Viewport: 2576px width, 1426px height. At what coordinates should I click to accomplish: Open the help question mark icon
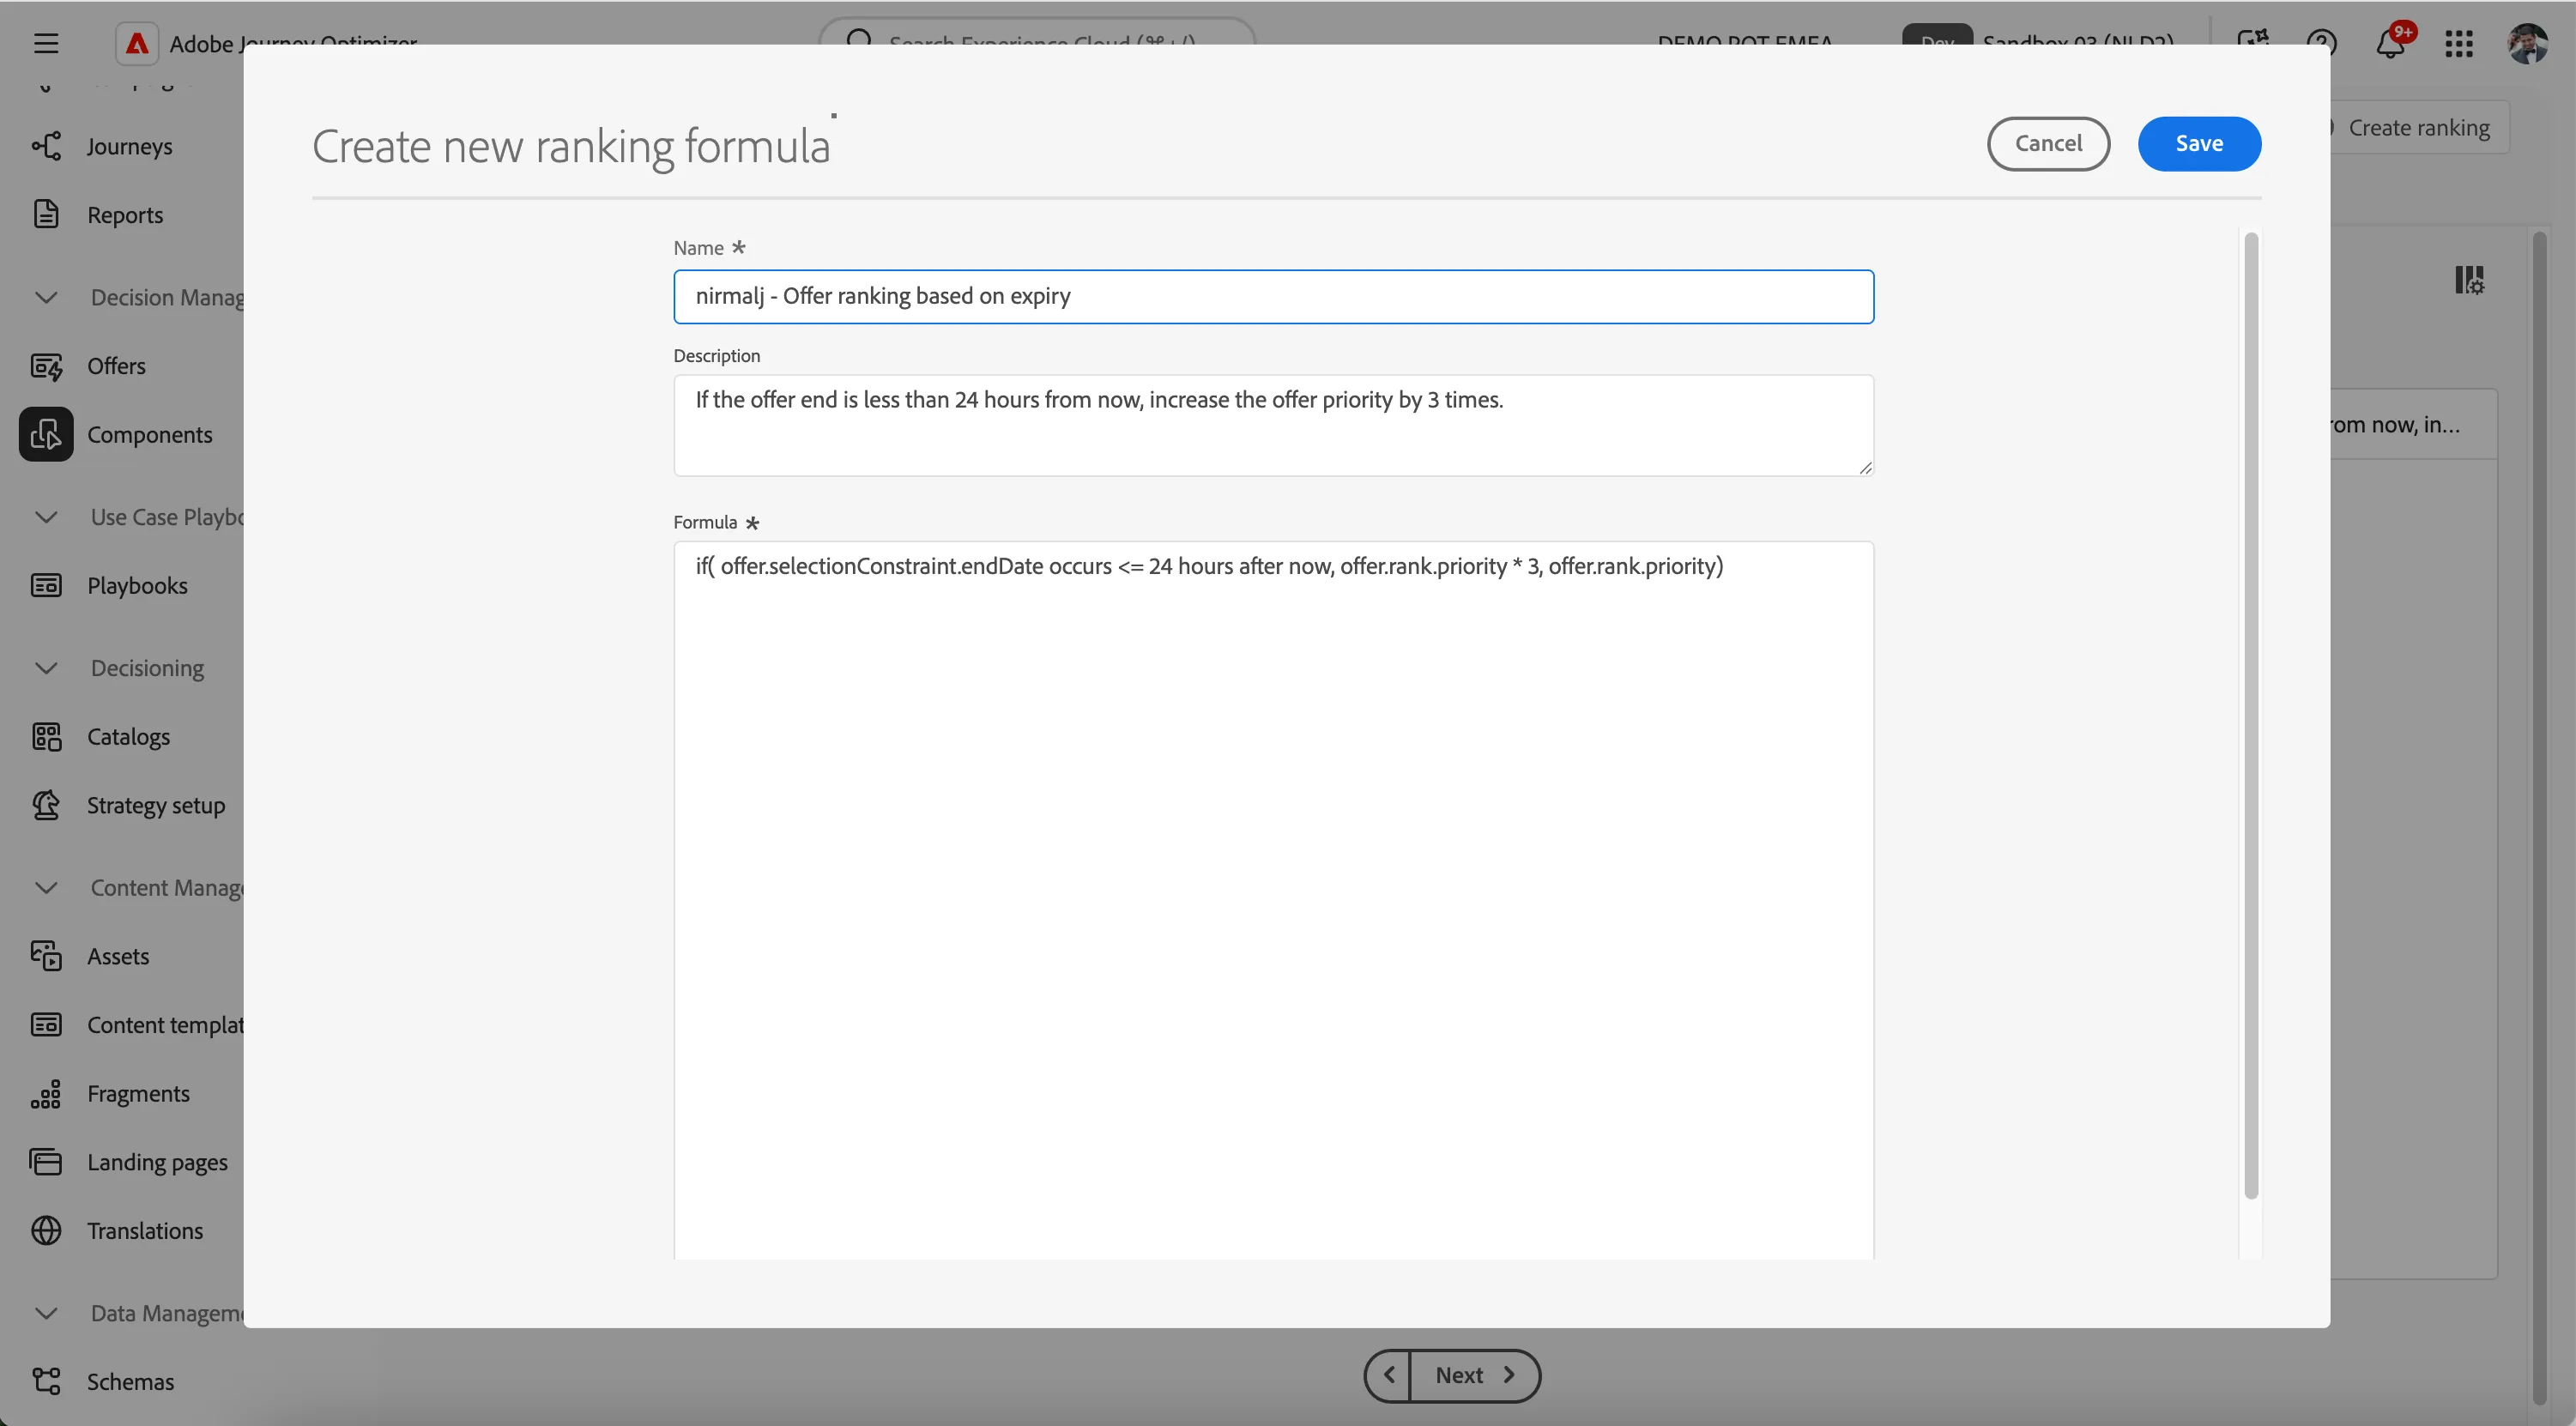click(2322, 43)
